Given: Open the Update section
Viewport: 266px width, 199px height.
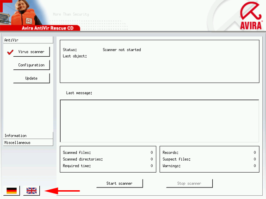Looking at the screenshot, I should pos(31,78).
